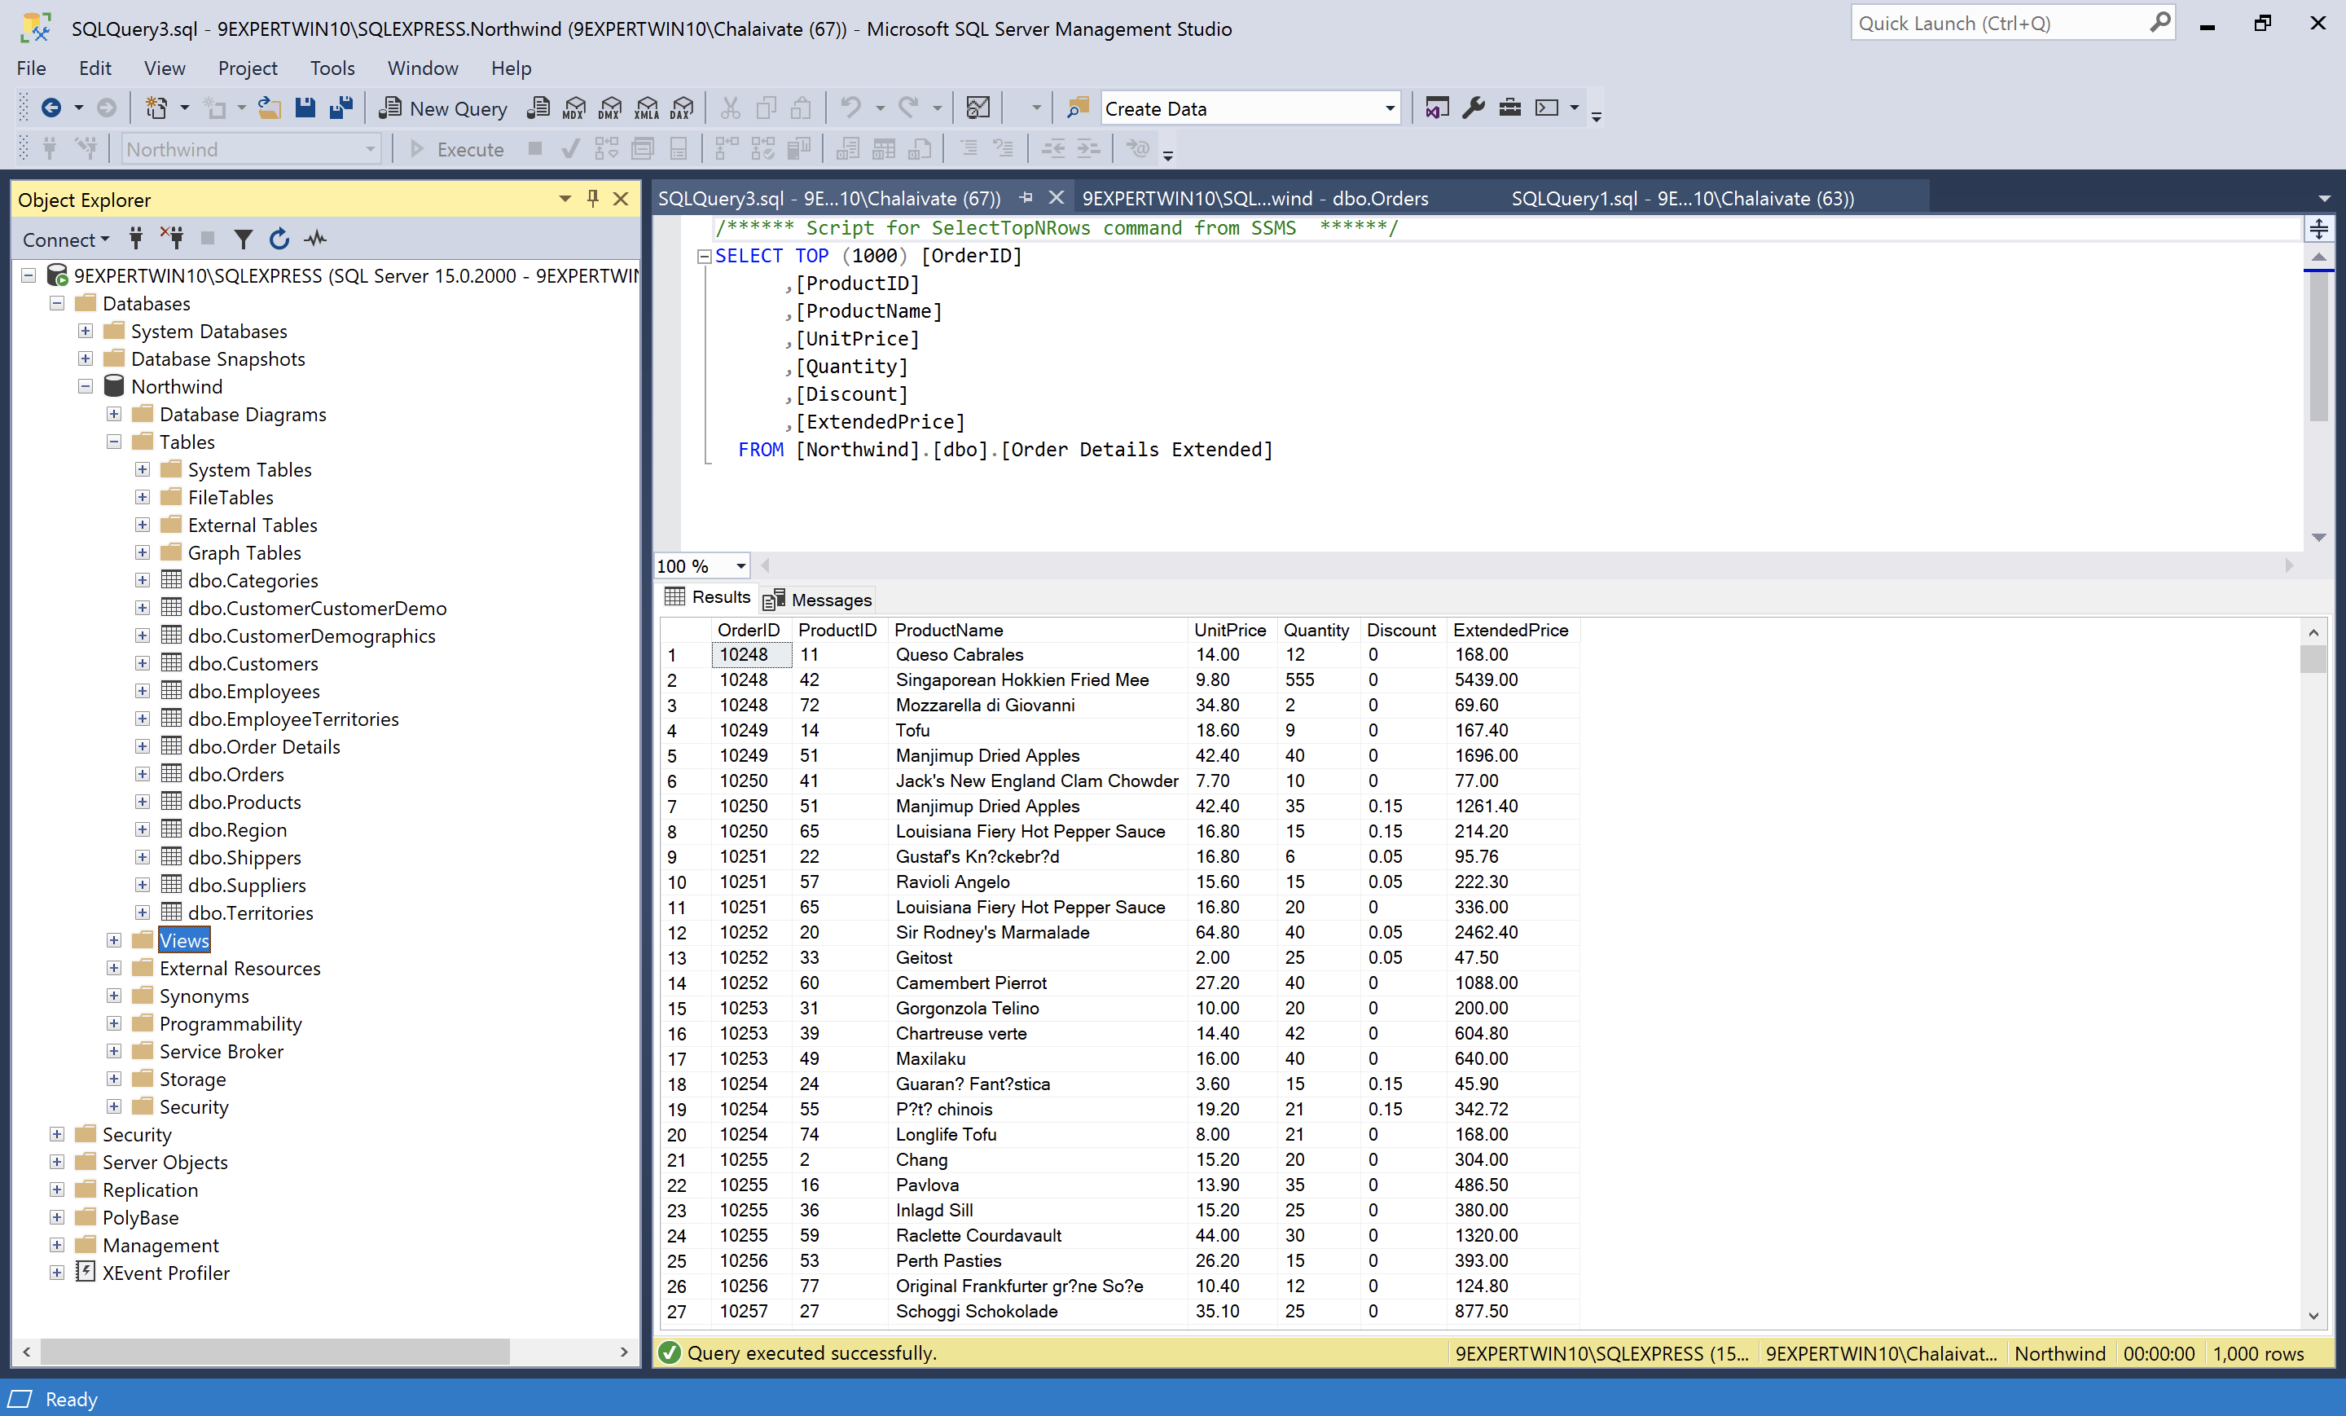Change the editor zoom from 100%
The image size is (2346, 1416).
click(739, 565)
